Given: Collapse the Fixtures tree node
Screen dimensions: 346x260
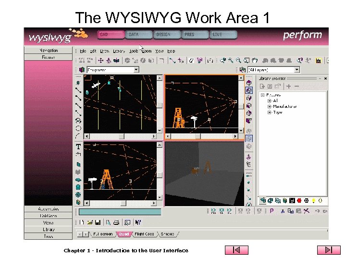Looking at the screenshot, I should (x=262, y=95).
